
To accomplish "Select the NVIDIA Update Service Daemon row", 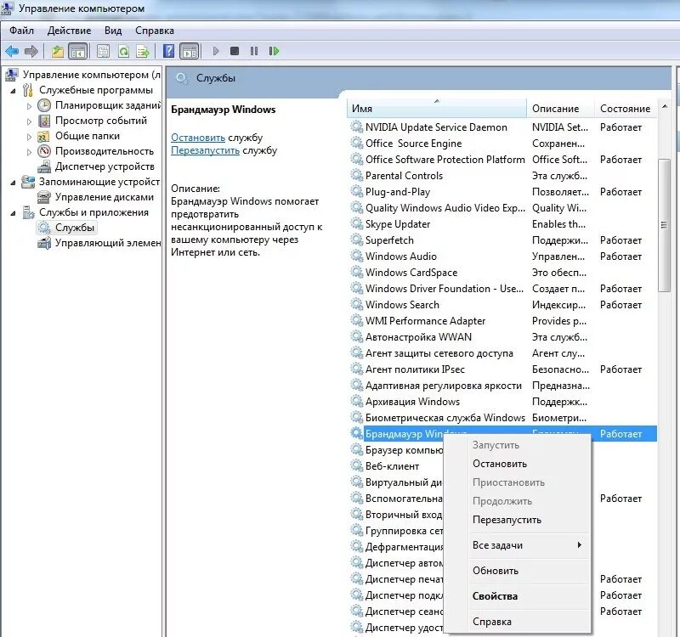I will pos(502,127).
